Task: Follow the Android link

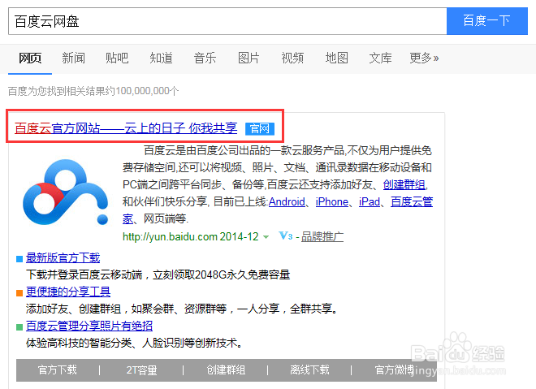Action: (x=287, y=201)
